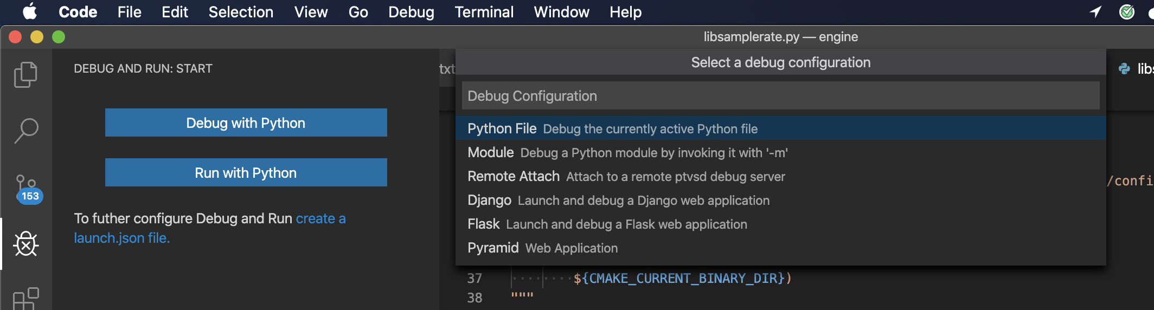Click the Apple menu icon
The image size is (1154, 310).
point(30,11)
